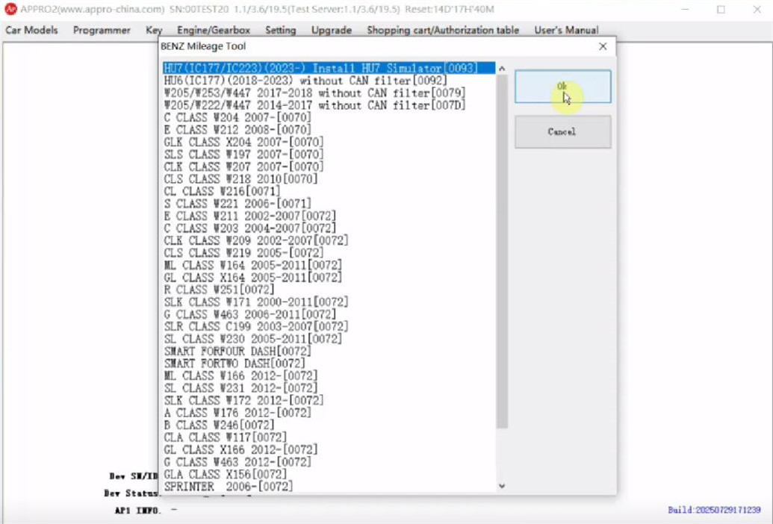Click Cancel in BENZ Mileage Tool

[x=563, y=132]
